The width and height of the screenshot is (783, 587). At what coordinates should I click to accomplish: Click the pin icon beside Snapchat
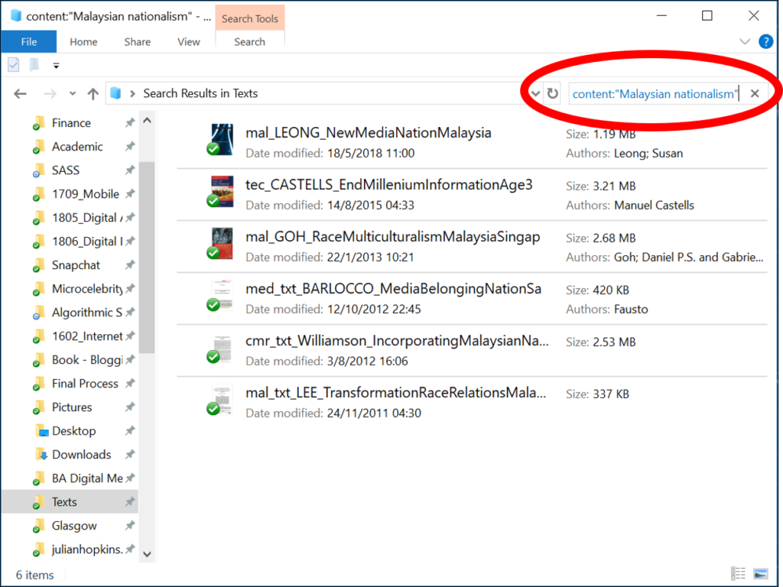(x=130, y=264)
